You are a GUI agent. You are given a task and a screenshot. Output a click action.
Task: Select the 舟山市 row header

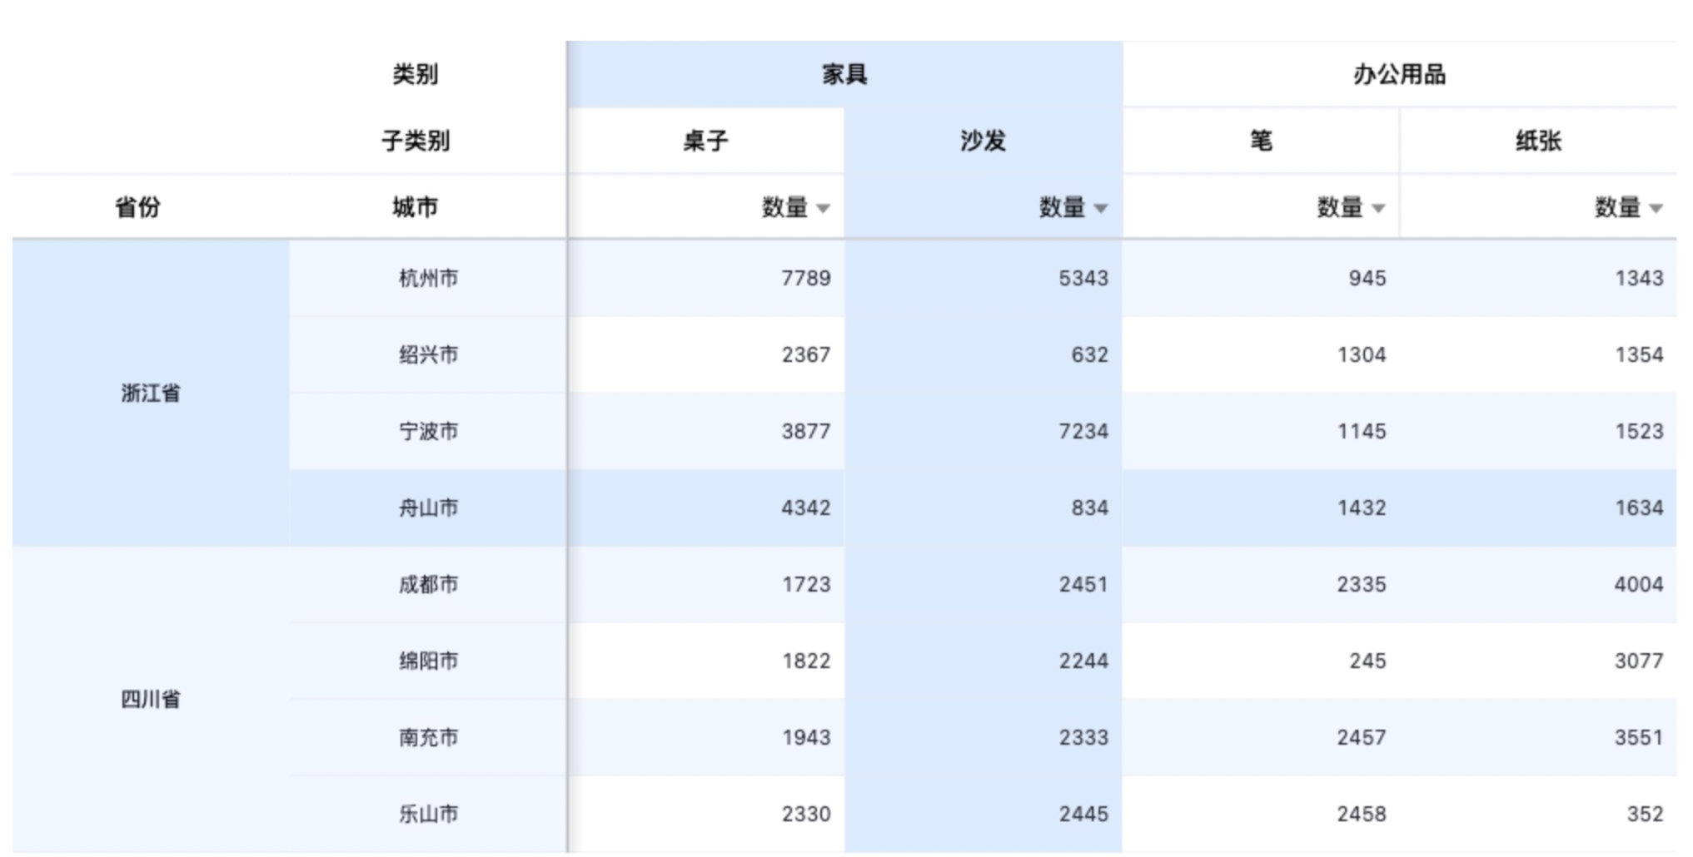(428, 508)
